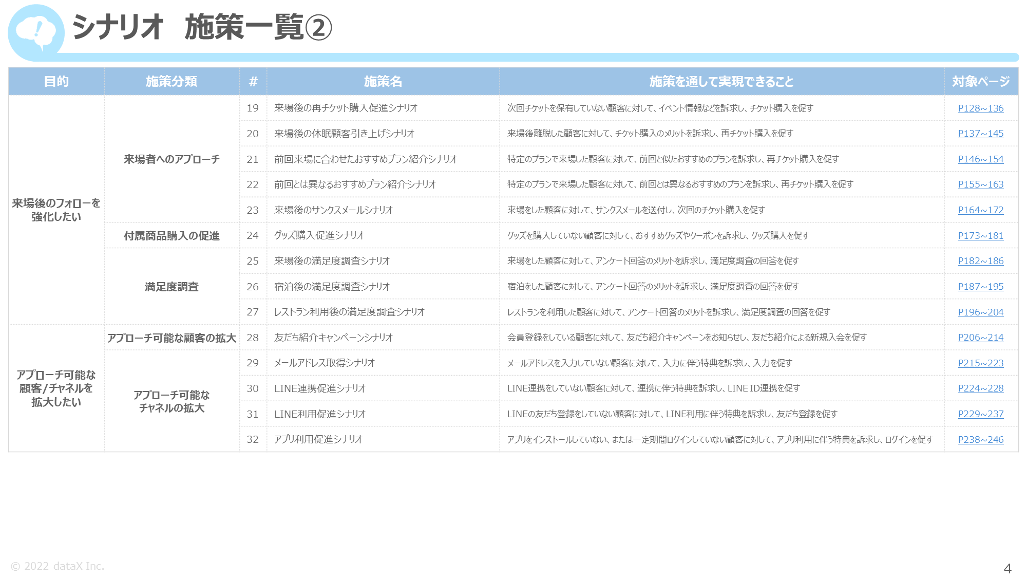Open page link P146~154
Screen dimensions: 1027x578
coord(981,159)
